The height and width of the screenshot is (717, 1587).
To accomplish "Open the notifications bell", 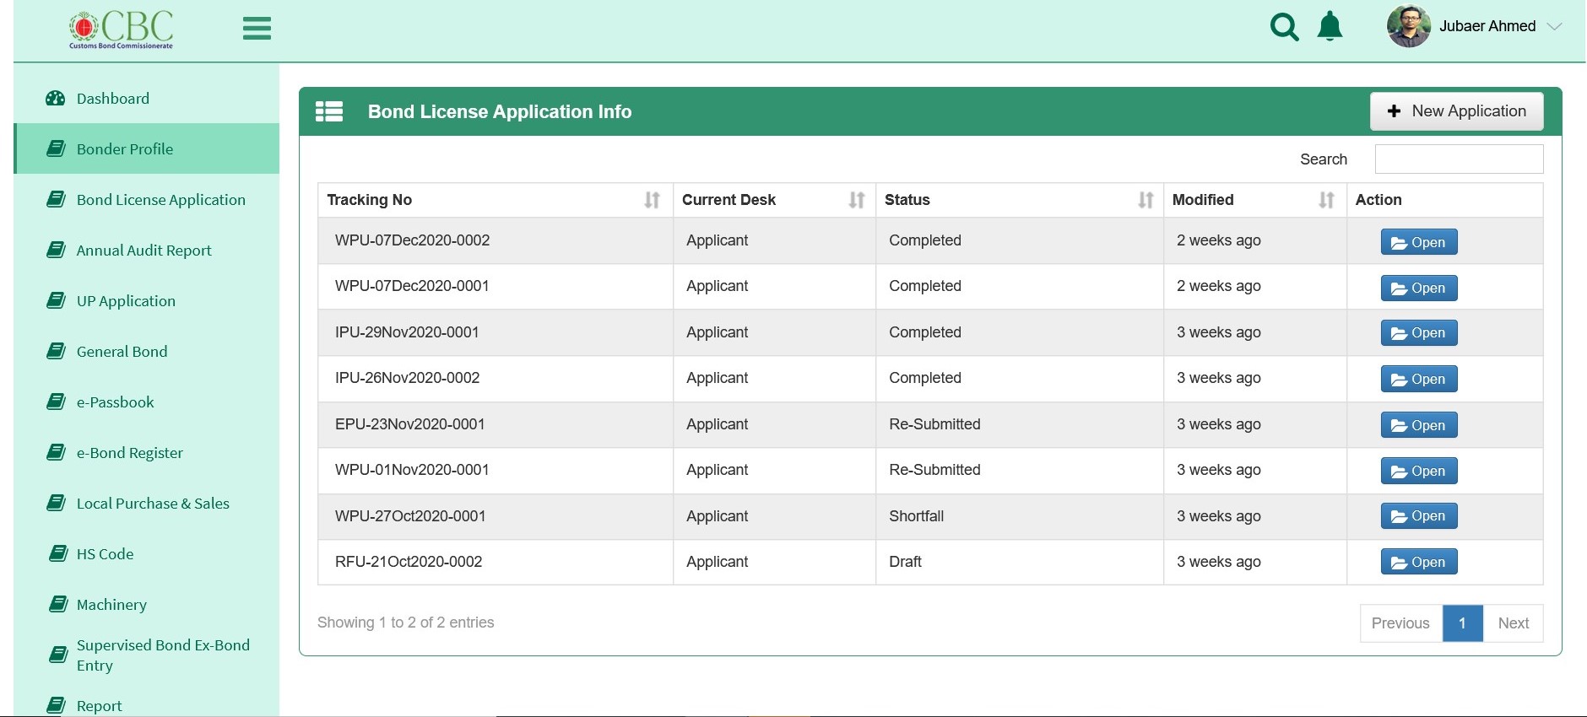I will (1330, 27).
